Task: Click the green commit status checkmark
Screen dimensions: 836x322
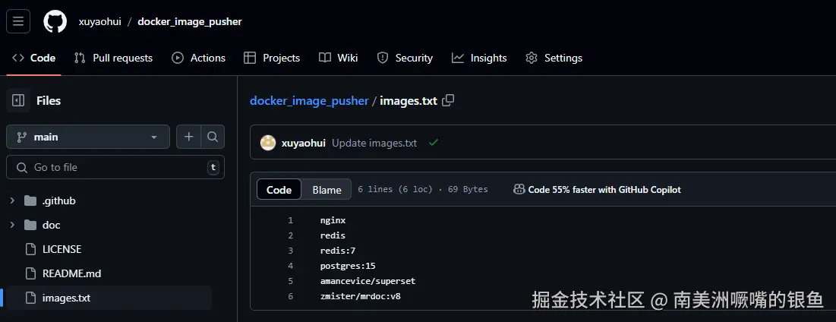Action: tap(434, 143)
